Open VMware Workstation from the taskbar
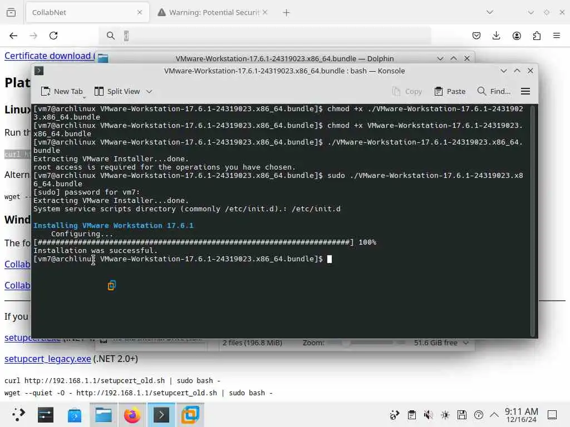The width and height of the screenshot is (570, 427). click(x=190, y=415)
